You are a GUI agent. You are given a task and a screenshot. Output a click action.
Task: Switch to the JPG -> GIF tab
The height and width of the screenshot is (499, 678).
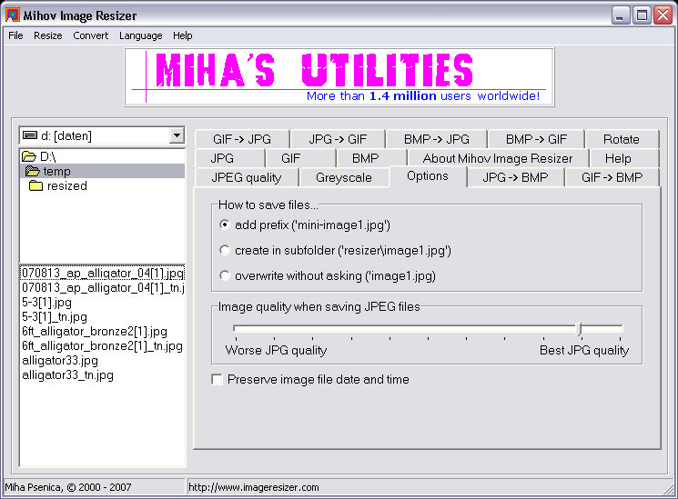pos(338,139)
